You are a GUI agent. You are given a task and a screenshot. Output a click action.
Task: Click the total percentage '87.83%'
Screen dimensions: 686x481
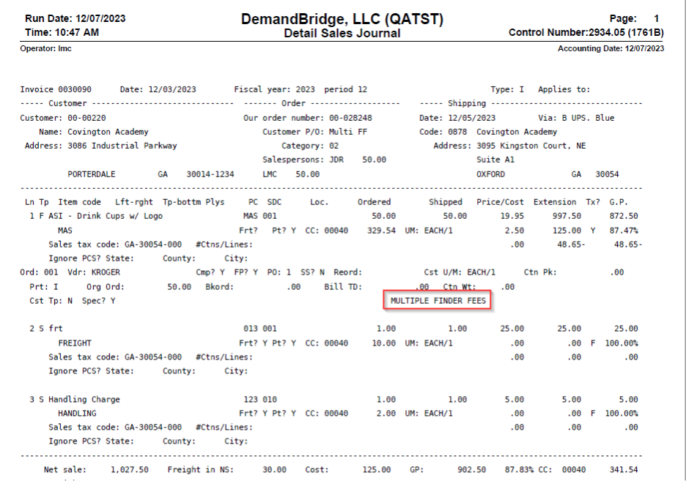click(519, 470)
